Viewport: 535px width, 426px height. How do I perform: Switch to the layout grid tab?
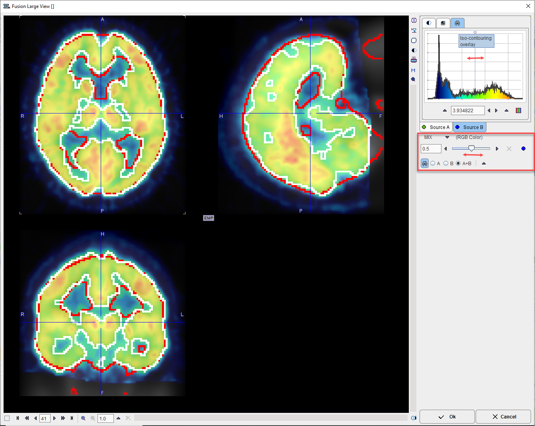pos(443,23)
